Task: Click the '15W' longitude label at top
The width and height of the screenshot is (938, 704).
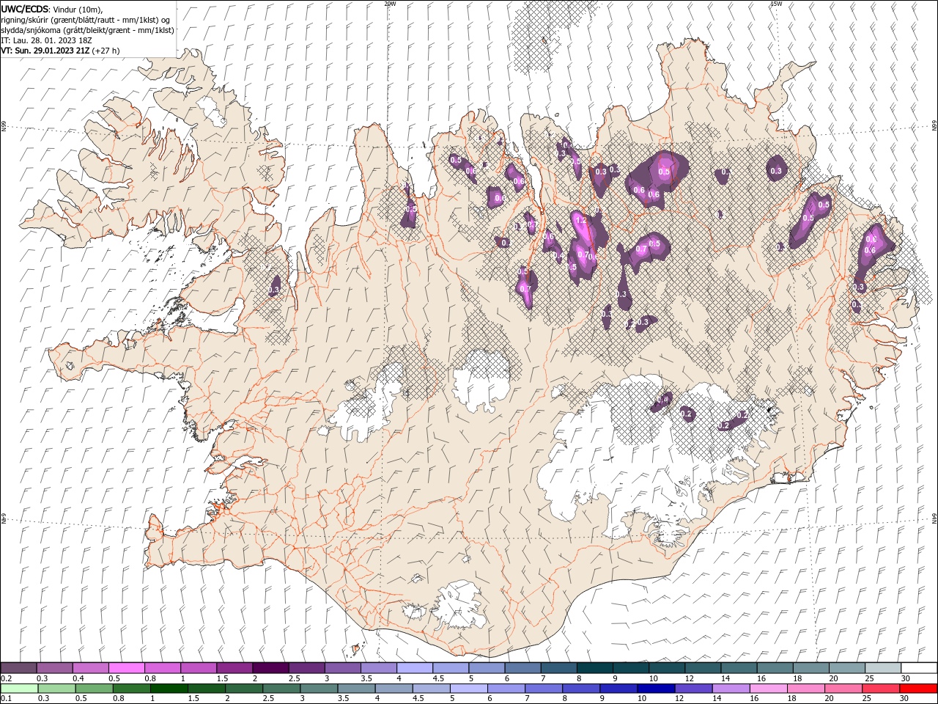Action: coord(776,4)
